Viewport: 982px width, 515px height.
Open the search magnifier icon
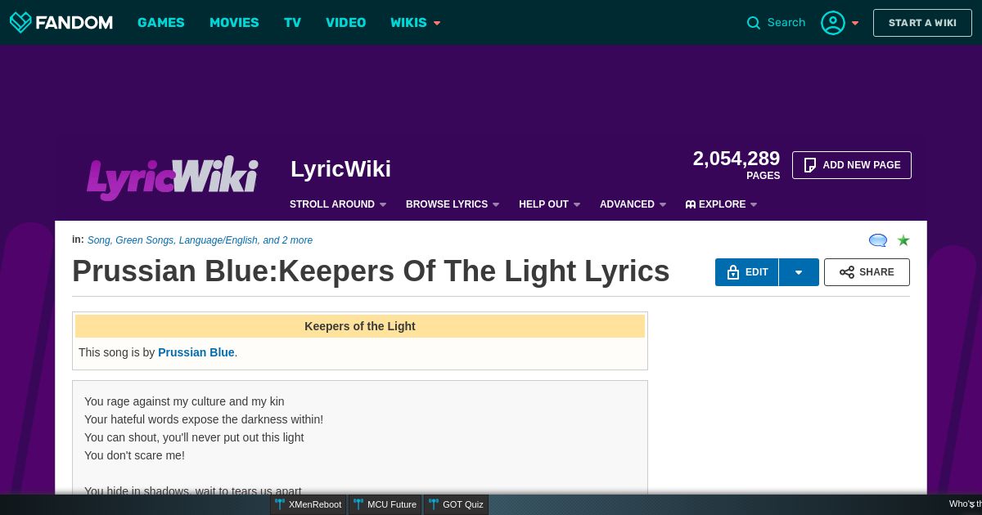754,23
